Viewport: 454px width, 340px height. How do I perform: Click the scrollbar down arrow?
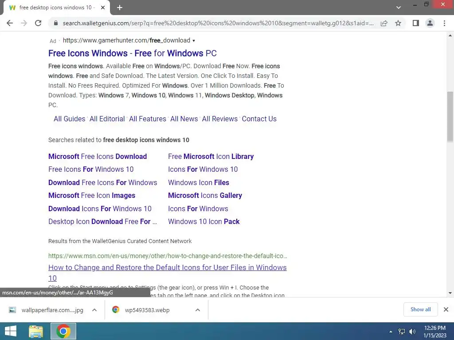pos(450,293)
